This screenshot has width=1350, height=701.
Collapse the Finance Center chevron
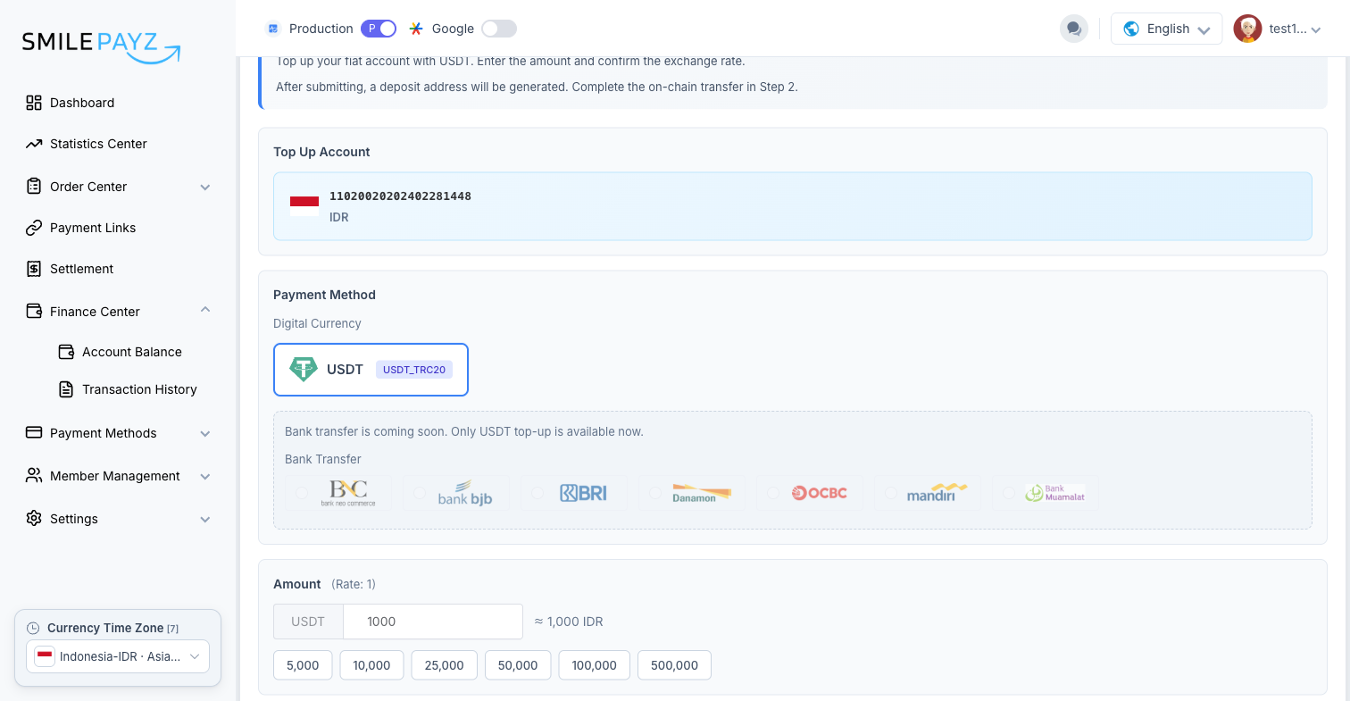coord(205,311)
